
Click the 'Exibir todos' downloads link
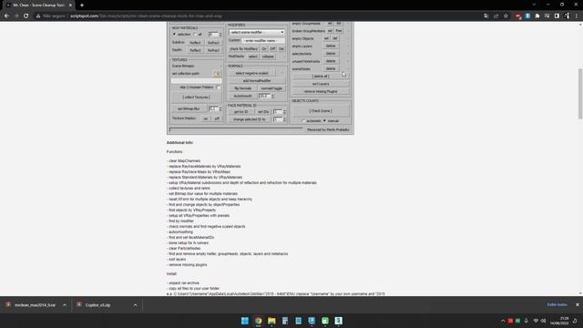[557, 304]
